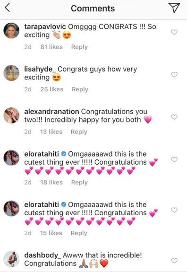The image size is (187, 272).
Task: Open direct message paper plane icon
Action: pos(174,8)
